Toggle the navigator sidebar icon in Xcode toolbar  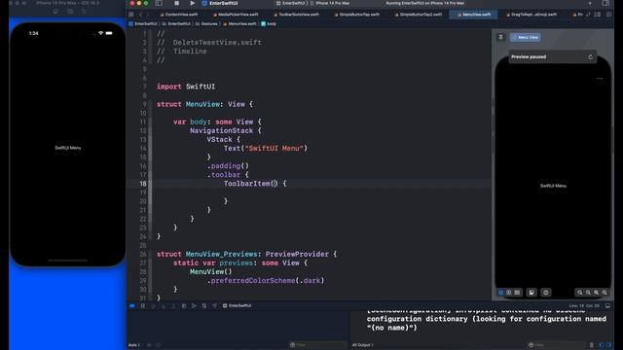click(x=159, y=3)
